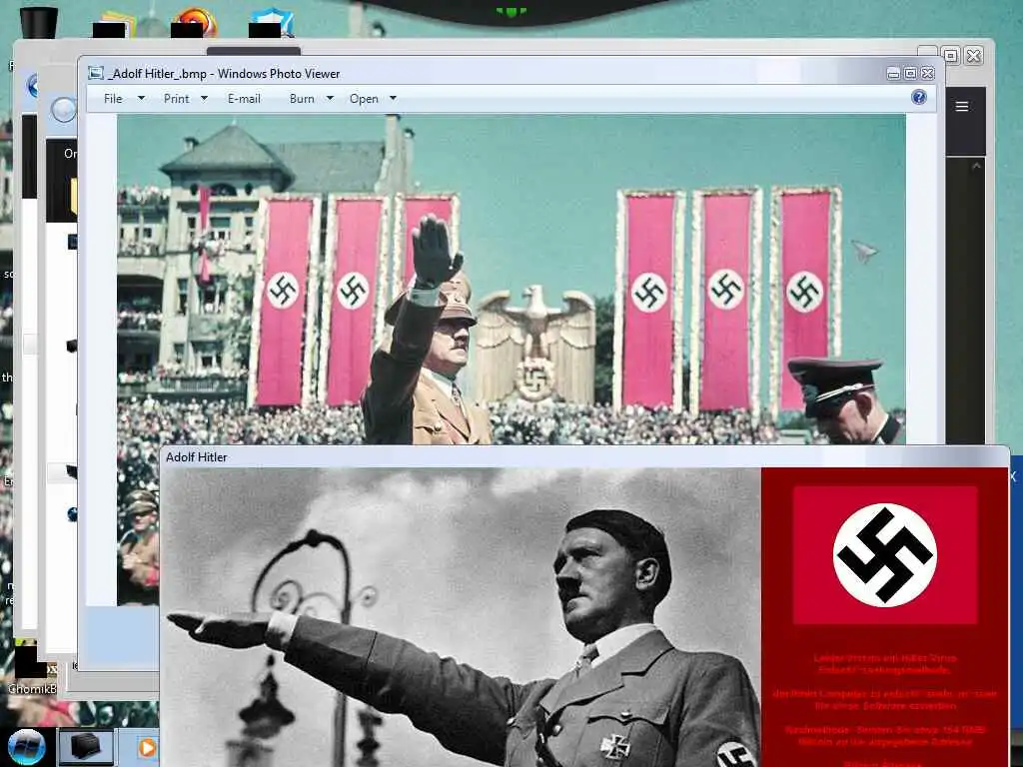Expand the Print dropdown arrow

click(x=204, y=99)
